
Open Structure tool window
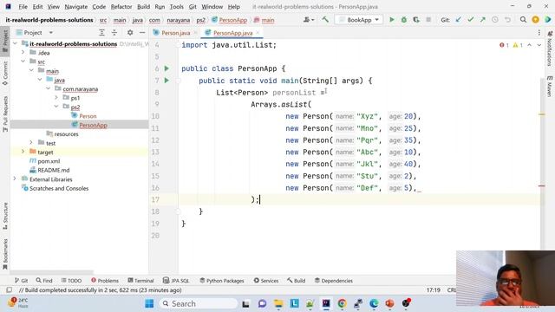tap(5, 216)
